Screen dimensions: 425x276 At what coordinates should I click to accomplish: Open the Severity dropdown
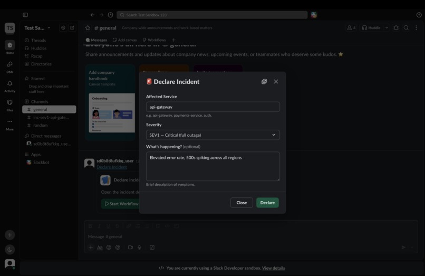click(x=213, y=135)
